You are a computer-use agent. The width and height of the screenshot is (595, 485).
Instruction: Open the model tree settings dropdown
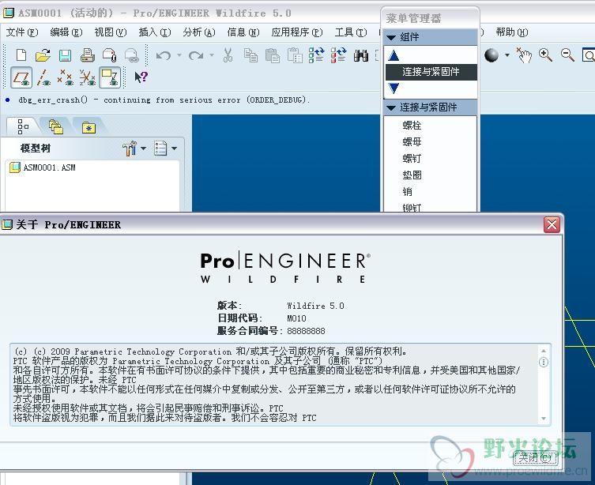coord(134,149)
